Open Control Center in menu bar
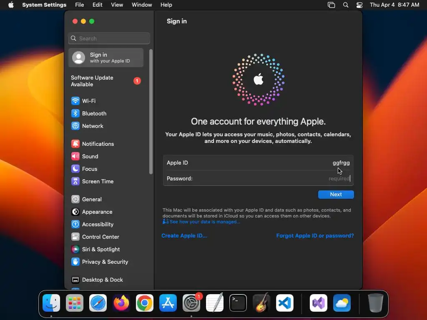This screenshot has width=427, height=320. [x=359, y=5]
